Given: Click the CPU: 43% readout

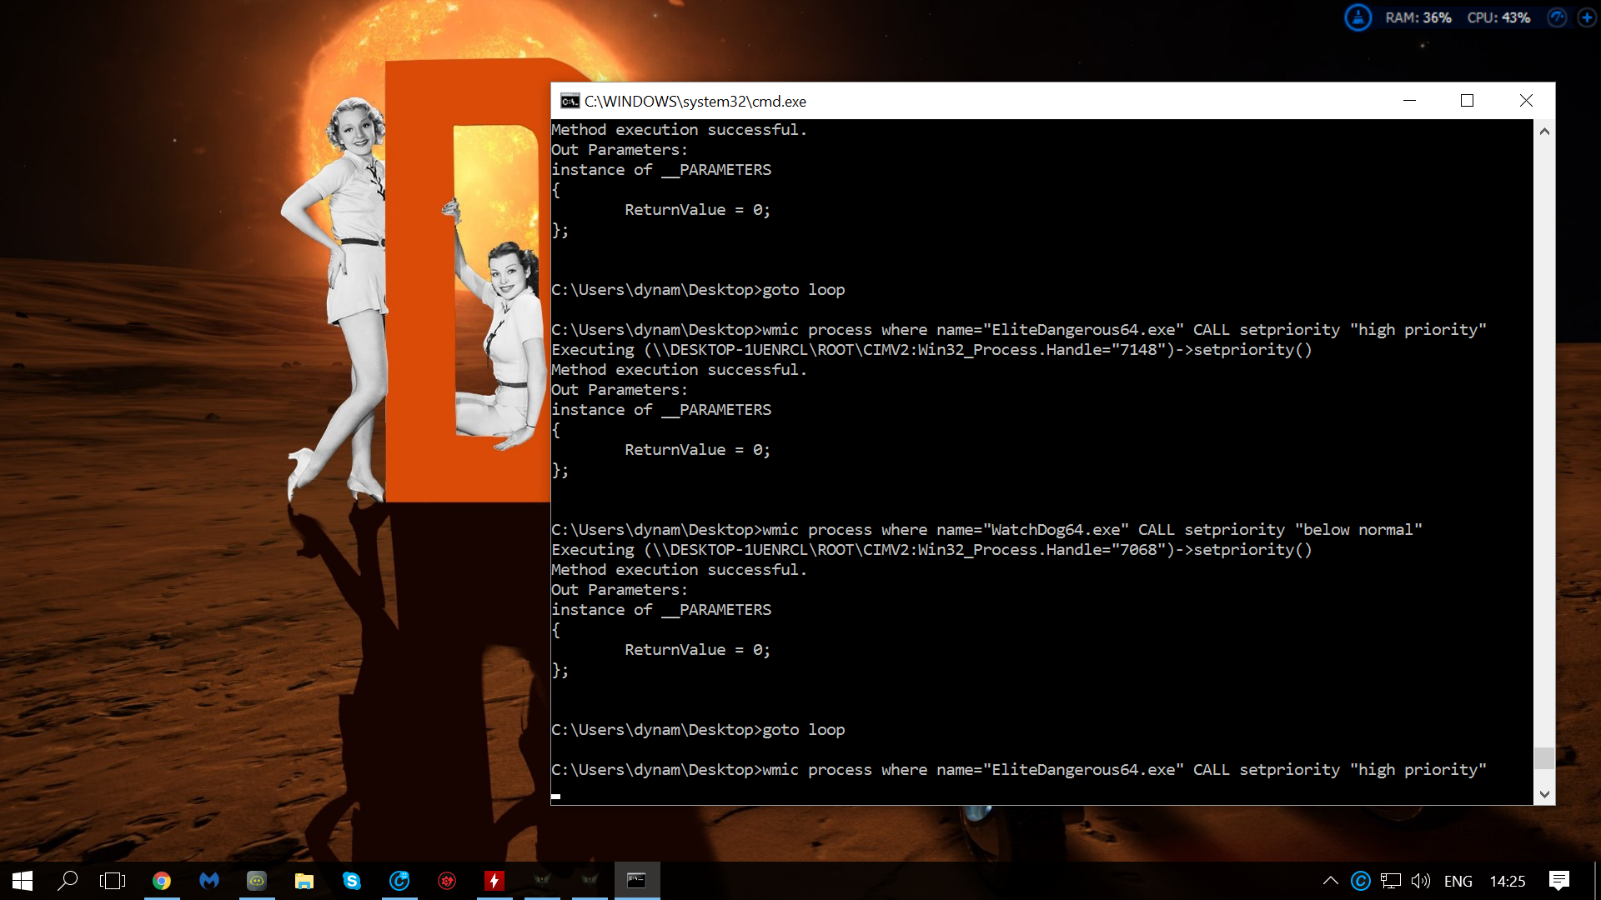Looking at the screenshot, I should [x=1498, y=17].
